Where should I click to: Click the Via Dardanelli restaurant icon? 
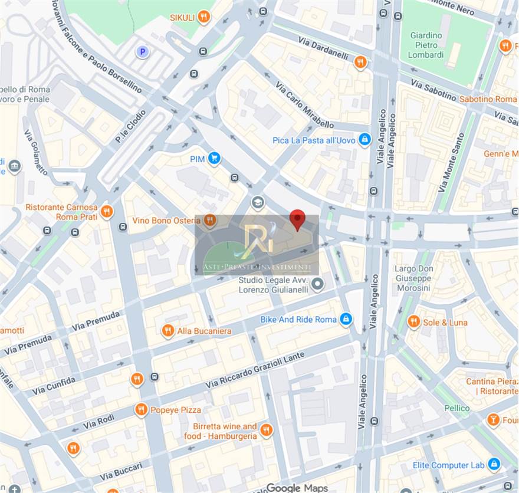point(360,62)
